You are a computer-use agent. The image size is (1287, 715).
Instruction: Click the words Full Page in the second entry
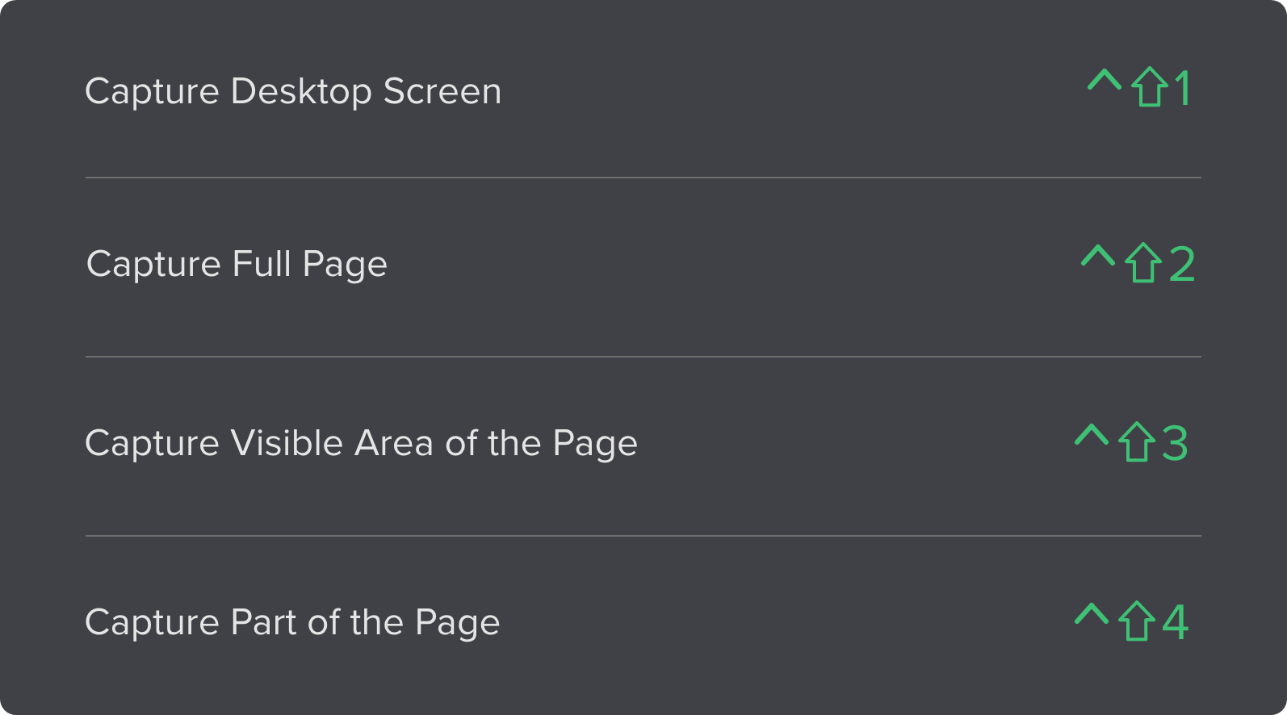pos(310,266)
